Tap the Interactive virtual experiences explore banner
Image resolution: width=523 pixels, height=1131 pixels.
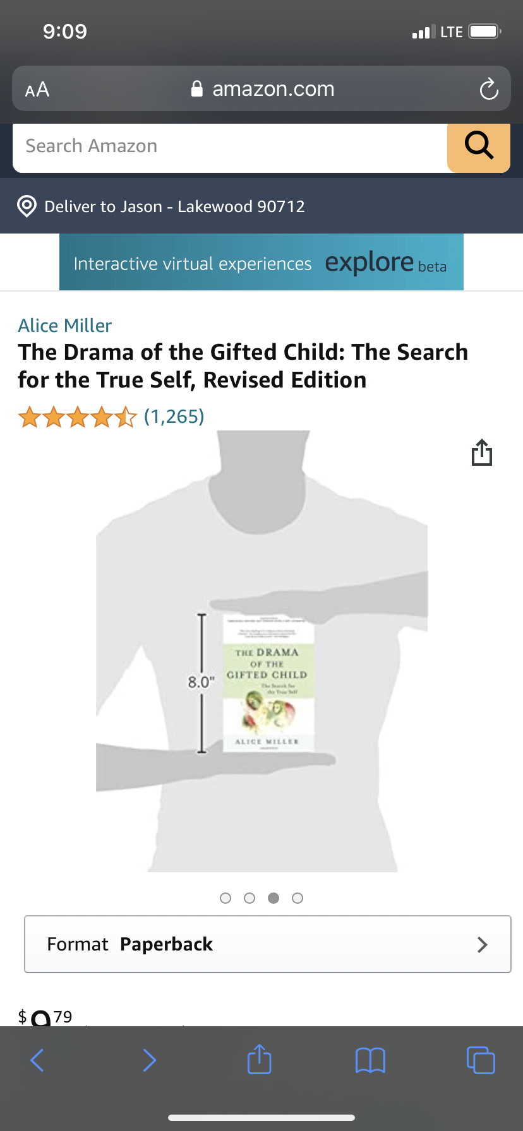pos(261,262)
